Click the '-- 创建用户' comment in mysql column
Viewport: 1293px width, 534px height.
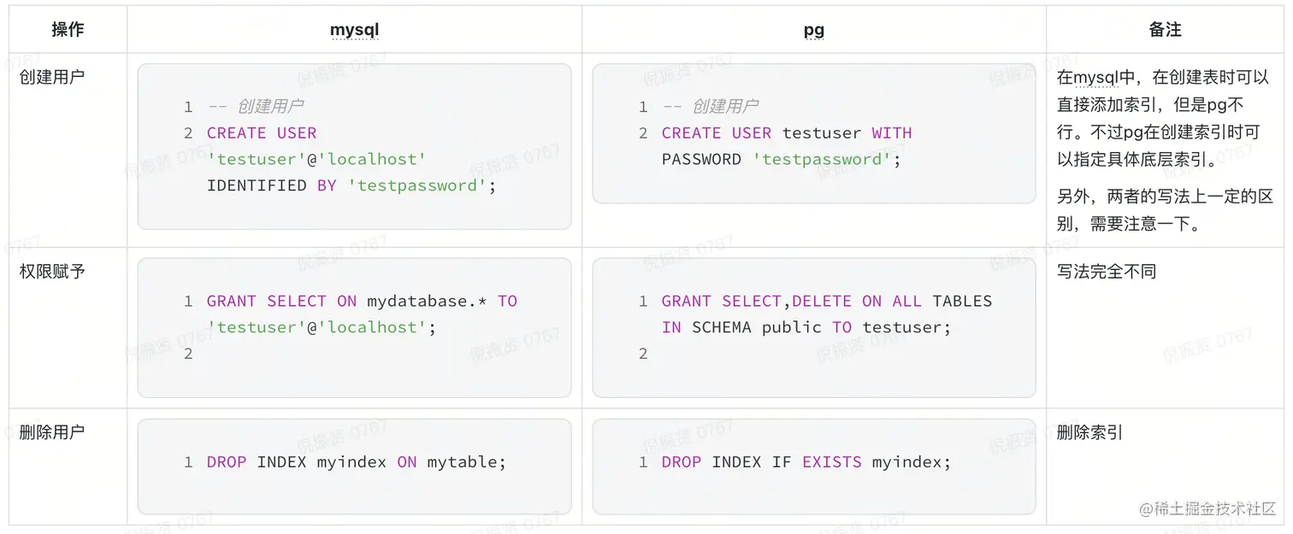(x=256, y=107)
